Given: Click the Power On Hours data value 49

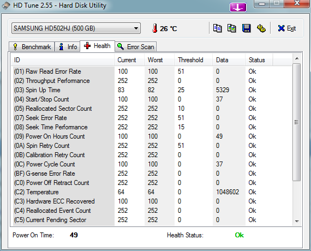Looking at the screenshot, I should pos(219,136).
